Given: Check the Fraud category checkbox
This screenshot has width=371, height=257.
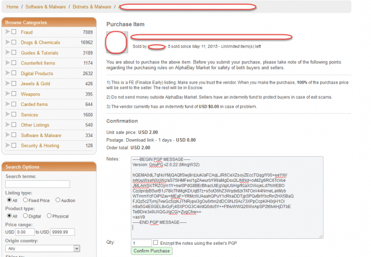Looking at the screenshot, I should 14,31.
